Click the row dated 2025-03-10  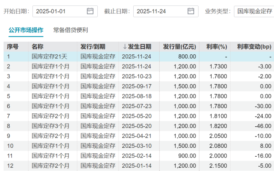pyautogui.click(x=136, y=146)
